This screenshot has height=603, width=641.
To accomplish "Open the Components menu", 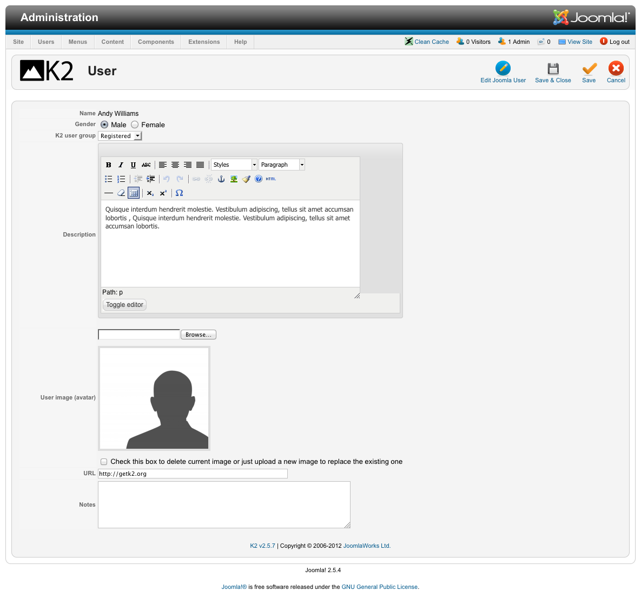I will pyautogui.click(x=156, y=42).
